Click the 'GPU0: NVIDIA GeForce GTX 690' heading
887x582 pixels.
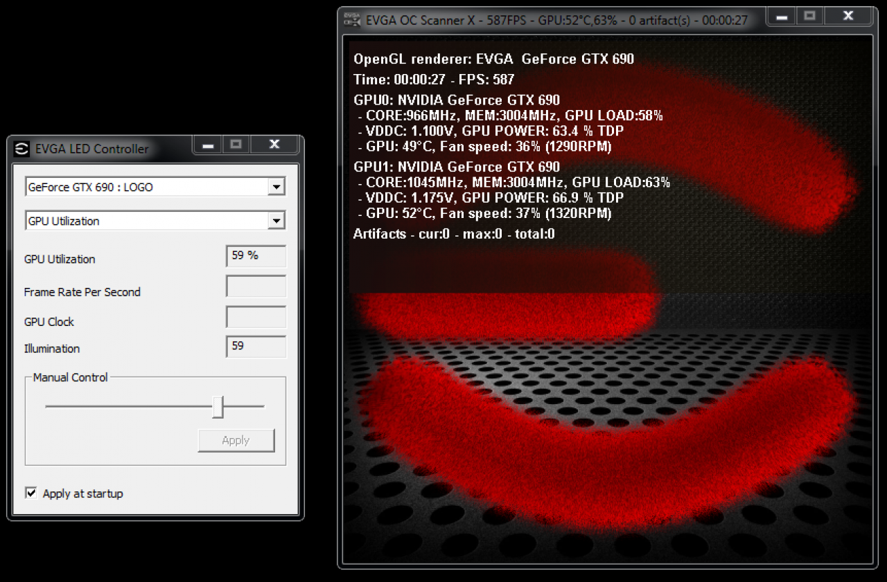(457, 100)
